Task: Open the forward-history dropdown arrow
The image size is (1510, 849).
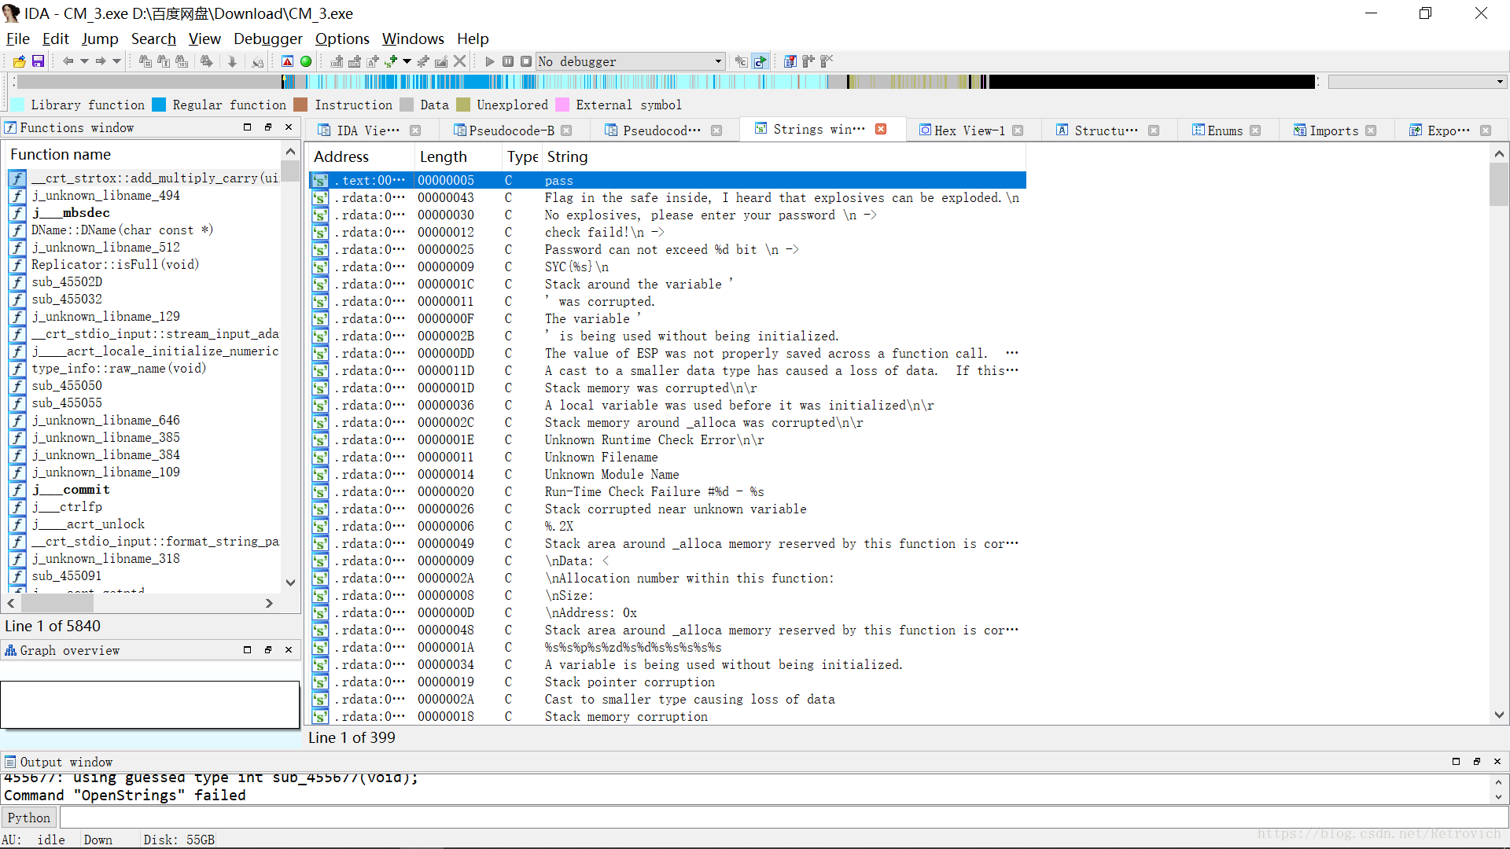Action: 116,61
